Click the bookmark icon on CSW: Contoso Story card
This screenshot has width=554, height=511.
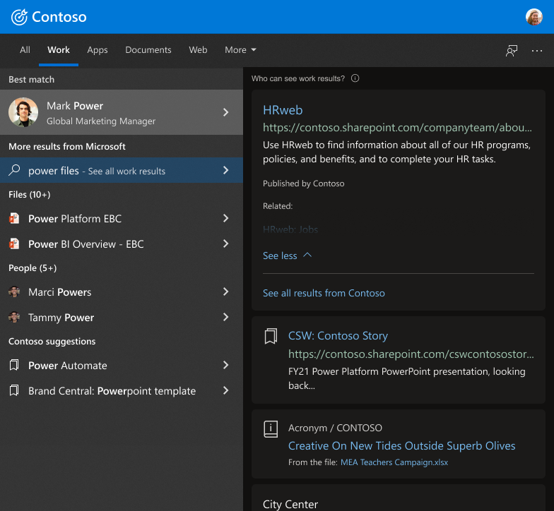(271, 336)
